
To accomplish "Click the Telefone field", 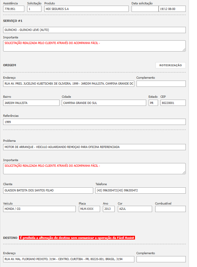I will click(140, 190).
